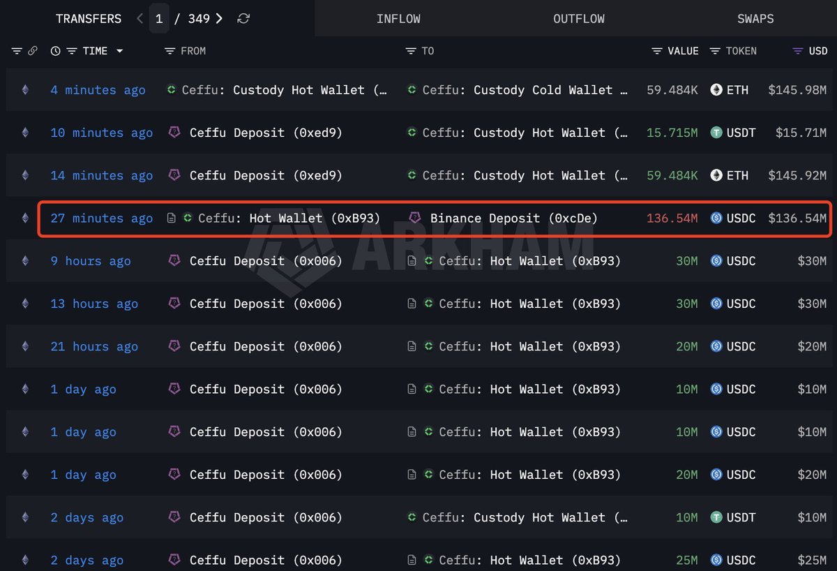Click Binance Deposit entity icon
837x571 pixels.
415,218
